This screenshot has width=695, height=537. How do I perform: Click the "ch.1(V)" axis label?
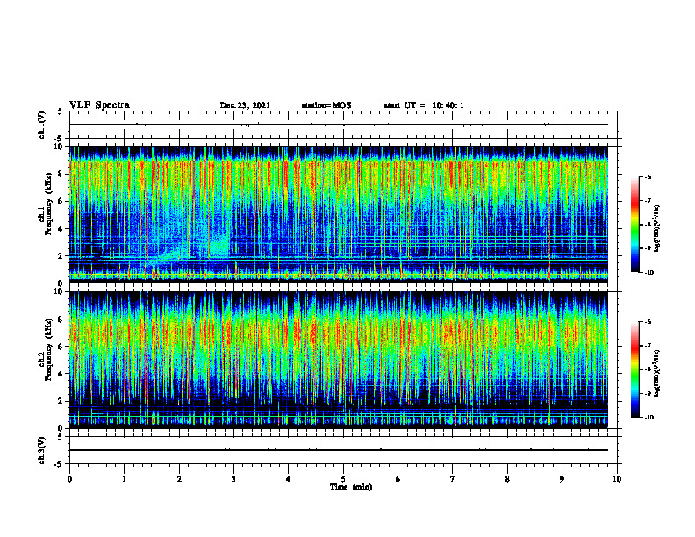[41, 125]
